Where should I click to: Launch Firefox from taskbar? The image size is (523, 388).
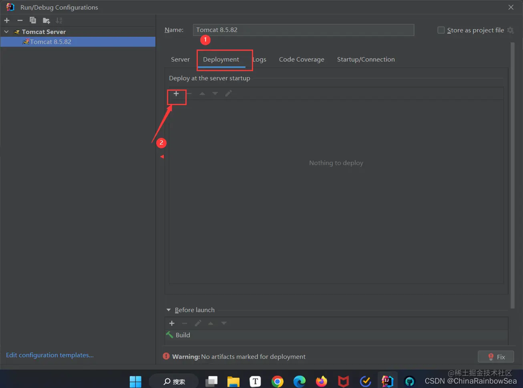(321, 382)
